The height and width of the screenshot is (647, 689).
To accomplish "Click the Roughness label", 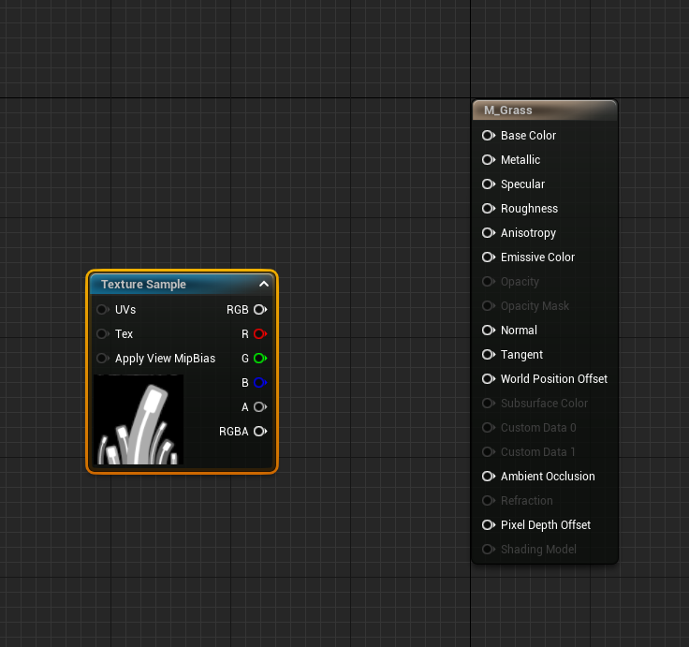I will click(529, 209).
